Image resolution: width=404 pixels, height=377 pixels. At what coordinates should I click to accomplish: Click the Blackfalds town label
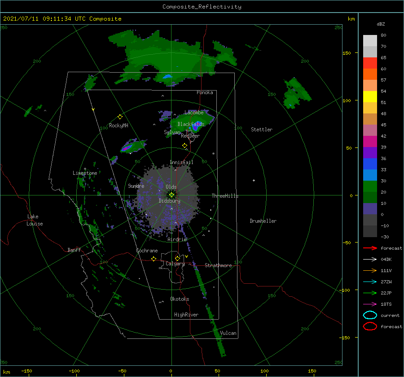(191, 124)
